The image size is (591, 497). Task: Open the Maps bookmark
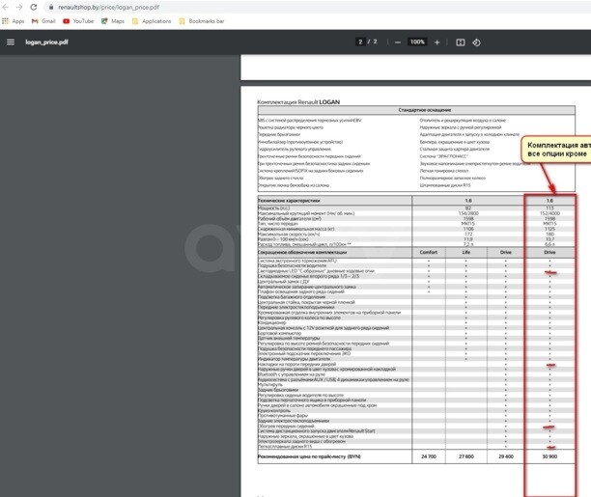(x=113, y=21)
